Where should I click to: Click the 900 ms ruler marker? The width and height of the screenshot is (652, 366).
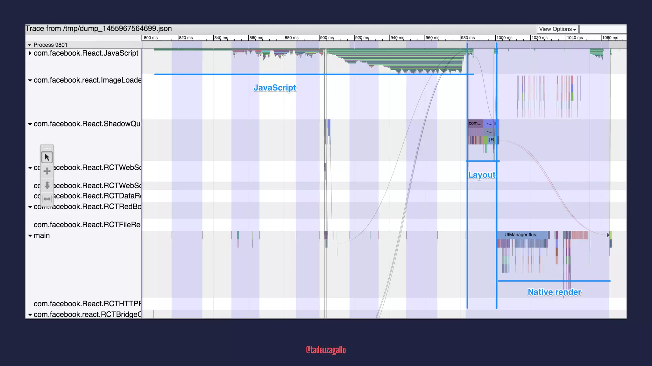point(327,38)
